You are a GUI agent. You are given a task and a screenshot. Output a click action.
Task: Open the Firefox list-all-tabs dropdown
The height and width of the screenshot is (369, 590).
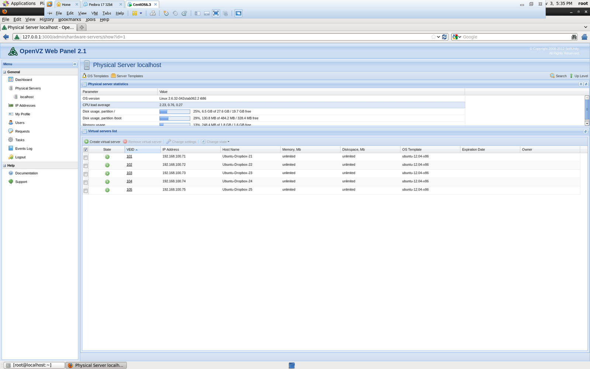pyautogui.click(x=586, y=27)
